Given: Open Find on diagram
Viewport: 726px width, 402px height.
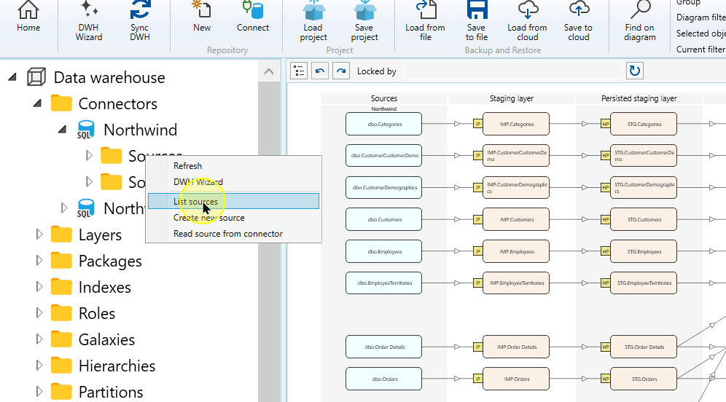Looking at the screenshot, I should pyautogui.click(x=639, y=21).
